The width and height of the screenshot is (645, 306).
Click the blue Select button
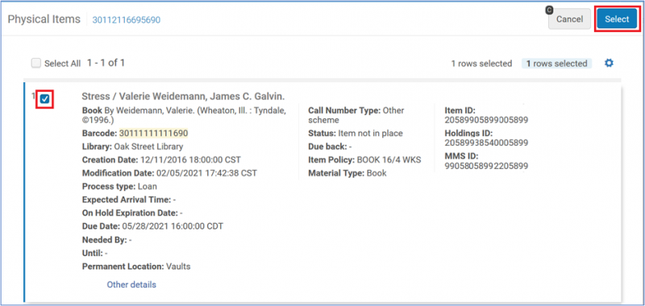[617, 19]
